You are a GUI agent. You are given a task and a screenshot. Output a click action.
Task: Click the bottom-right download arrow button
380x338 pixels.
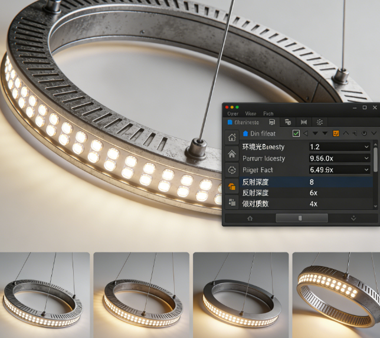[x=353, y=218]
